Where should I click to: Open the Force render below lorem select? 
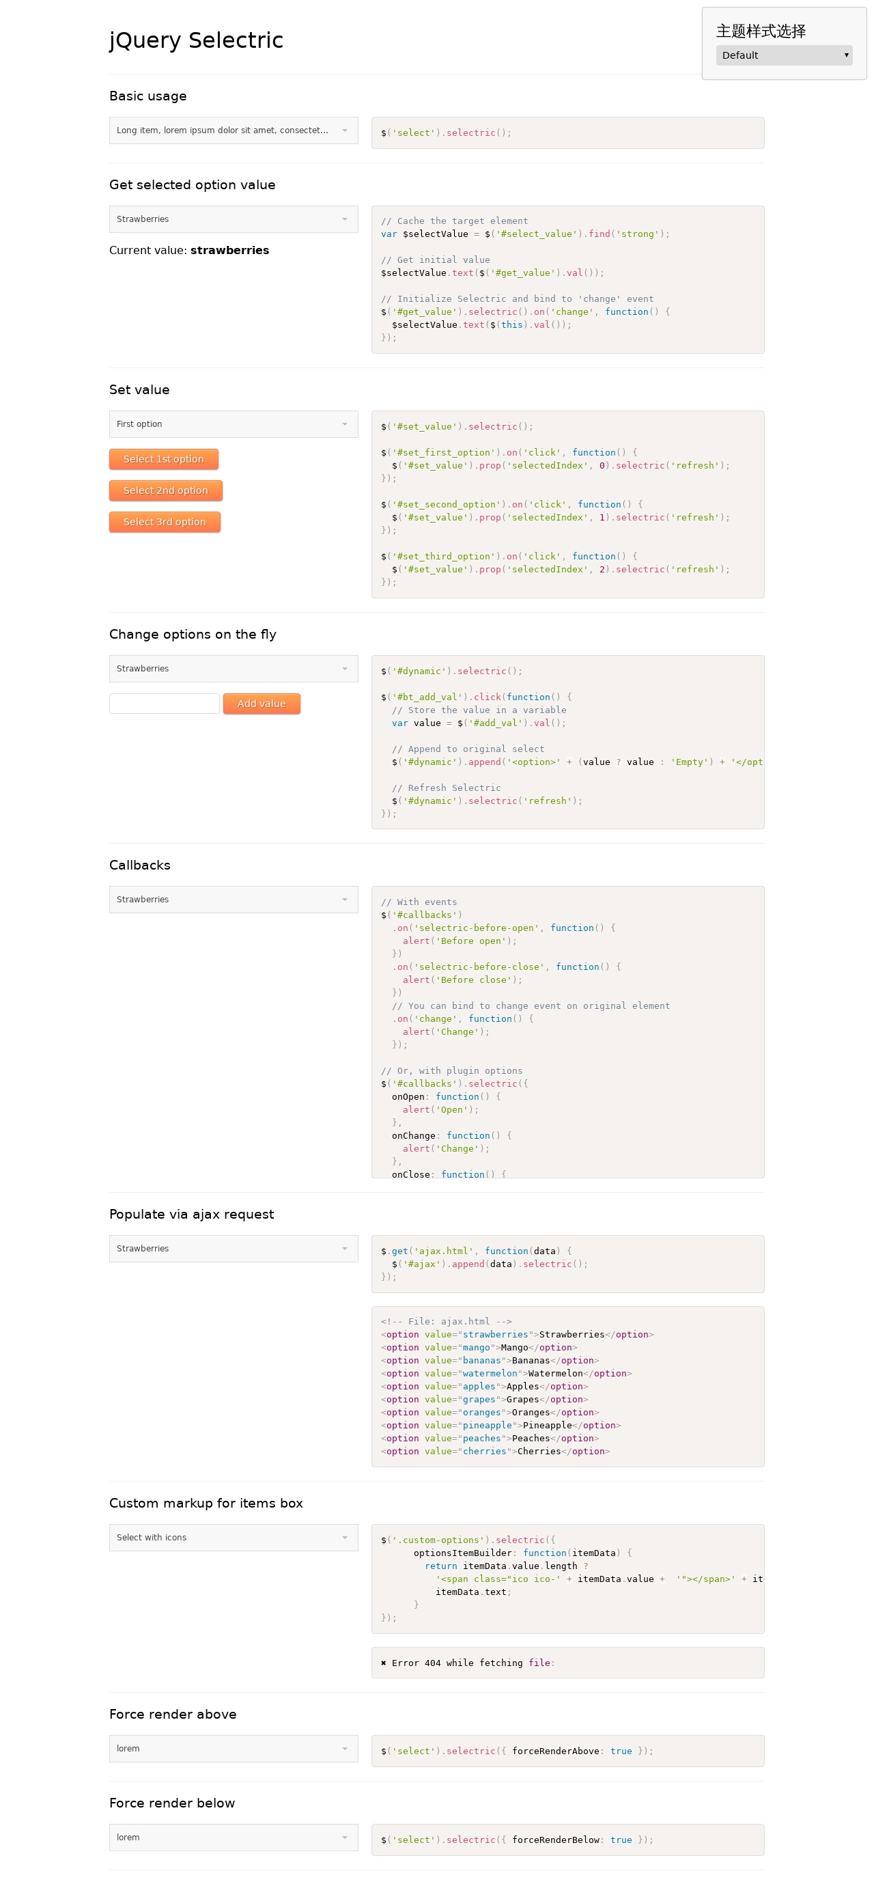(x=233, y=1837)
